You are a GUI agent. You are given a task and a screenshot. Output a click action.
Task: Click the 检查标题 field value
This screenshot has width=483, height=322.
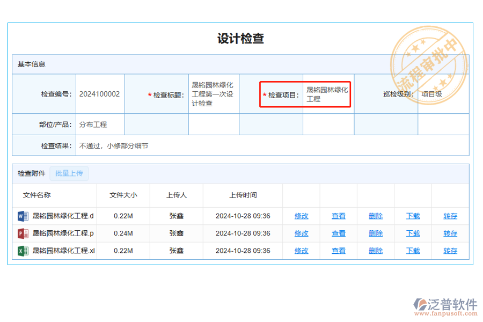pyautogui.click(x=213, y=93)
